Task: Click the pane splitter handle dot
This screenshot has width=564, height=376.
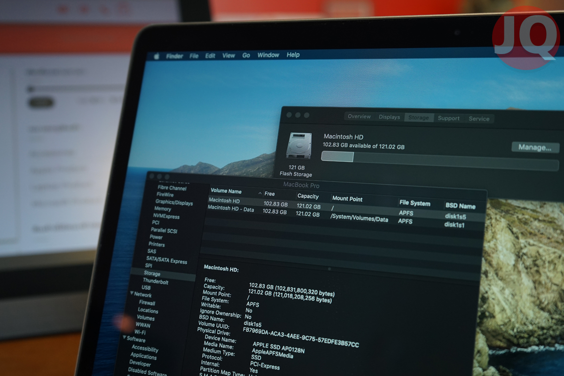Action: pos(329,269)
